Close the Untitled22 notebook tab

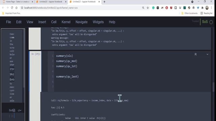point(99,2)
